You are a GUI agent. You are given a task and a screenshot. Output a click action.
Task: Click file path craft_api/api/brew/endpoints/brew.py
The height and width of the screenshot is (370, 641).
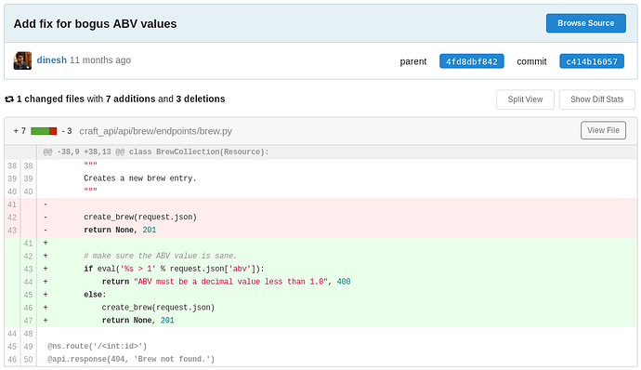(x=155, y=131)
